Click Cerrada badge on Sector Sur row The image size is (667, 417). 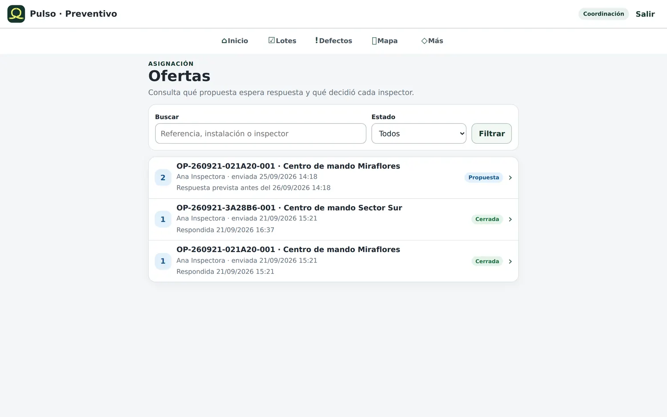487,219
